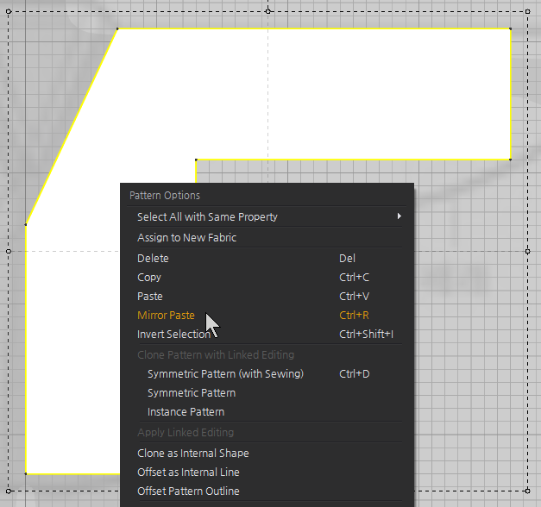Click bottom-right corner handle of selection box
Image resolution: width=541 pixels, height=507 pixels.
coord(527,491)
